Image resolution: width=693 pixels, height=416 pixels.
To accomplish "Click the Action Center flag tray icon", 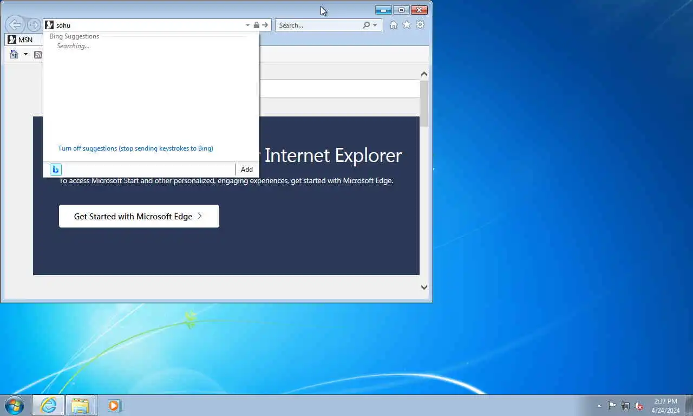I will click(x=612, y=406).
